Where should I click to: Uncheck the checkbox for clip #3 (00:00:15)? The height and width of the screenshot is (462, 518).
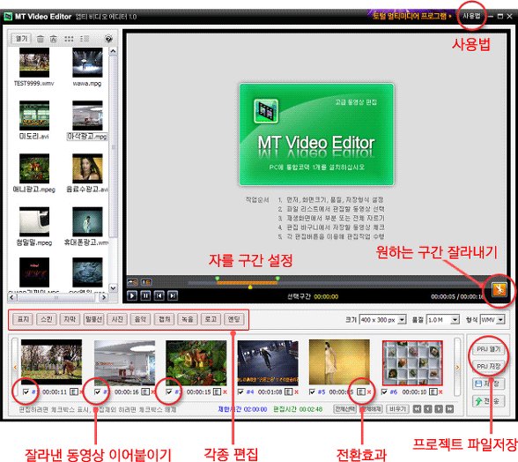[x=169, y=392]
